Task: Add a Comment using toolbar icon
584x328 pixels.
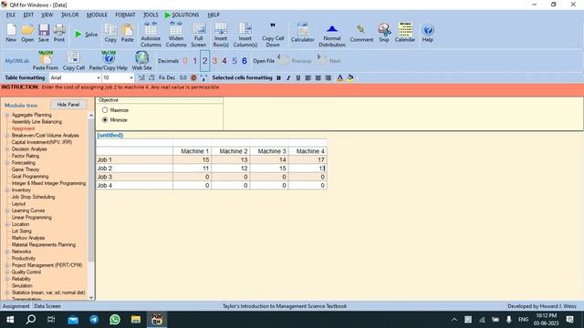Action: click(x=361, y=33)
